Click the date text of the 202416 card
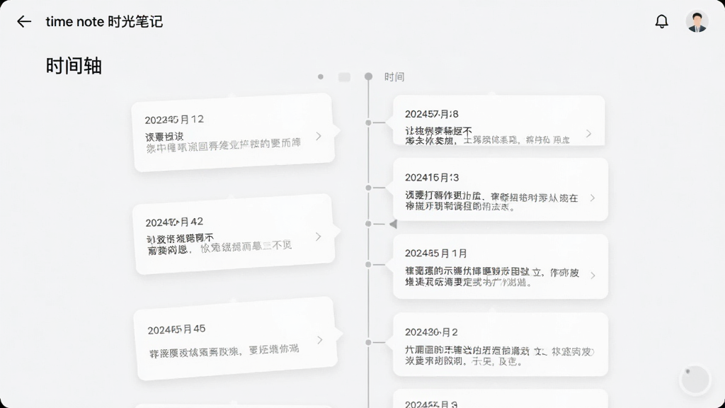 tap(432, 178)
